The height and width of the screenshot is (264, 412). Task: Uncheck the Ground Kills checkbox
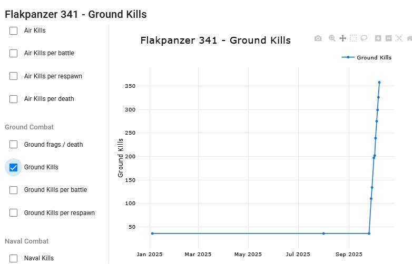[x=14, y=167]
